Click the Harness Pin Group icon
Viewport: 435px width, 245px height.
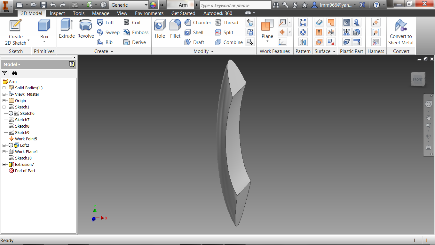(376, 32)
